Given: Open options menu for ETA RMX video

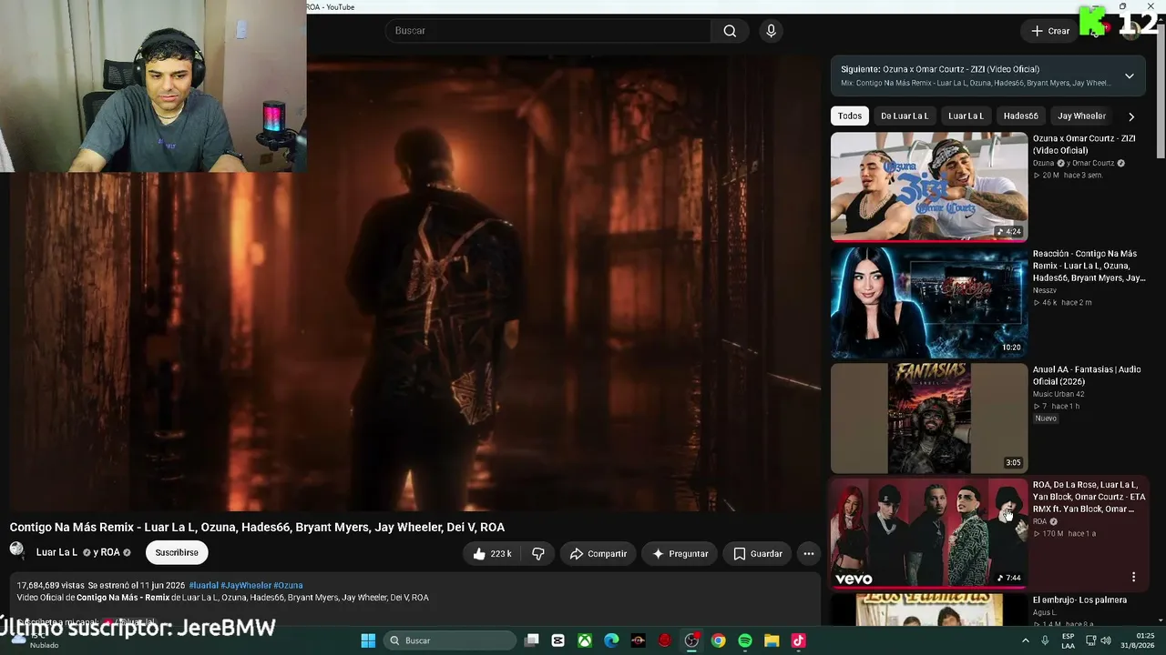Looking at the screenshot, I should [x=1133, y=577].
